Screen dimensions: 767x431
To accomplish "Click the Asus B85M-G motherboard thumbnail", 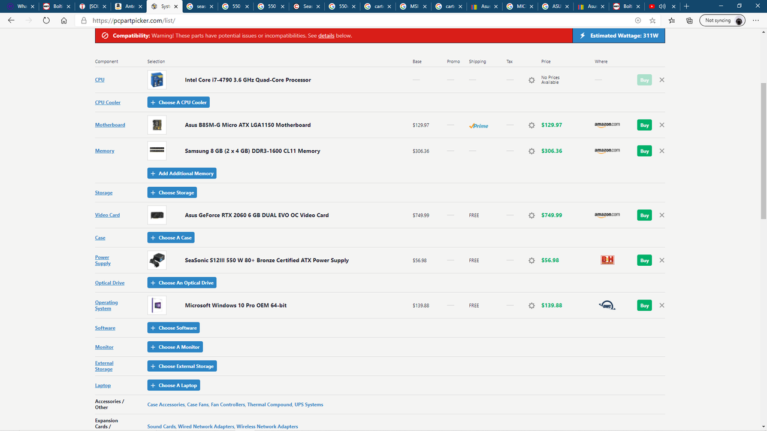I will 157,125.
